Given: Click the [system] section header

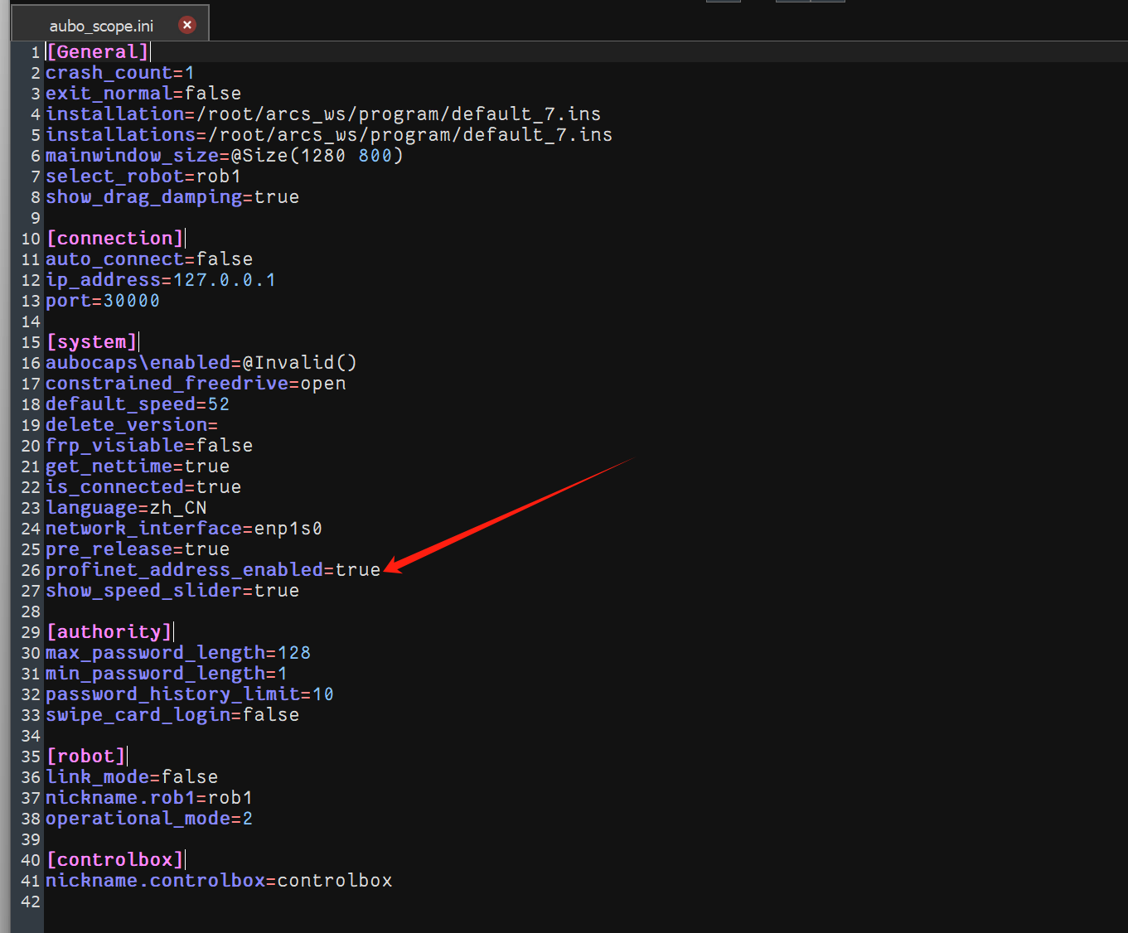Looking at the screenshot, I should tap(92, 342).
